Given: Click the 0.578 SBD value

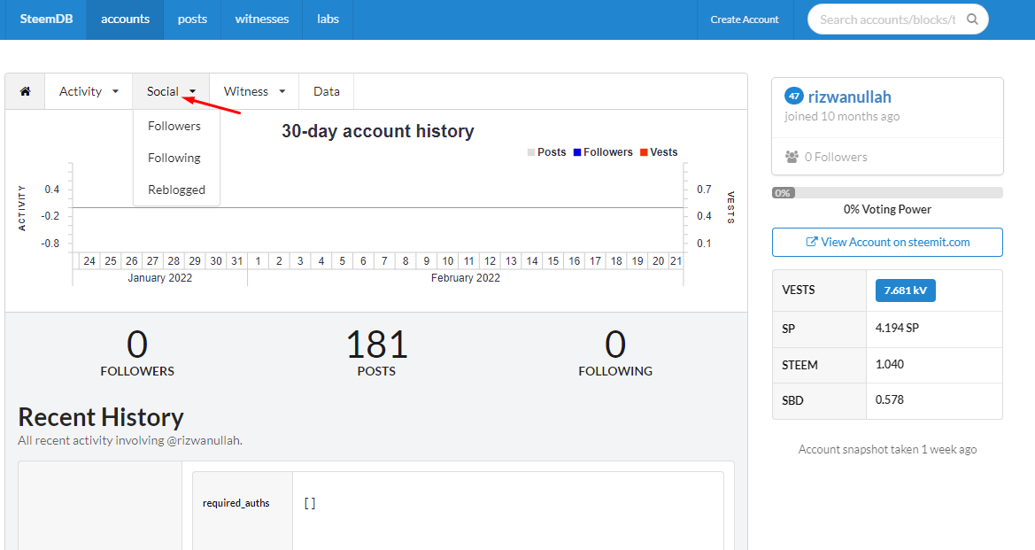Looking at the screenshot, I should coord(890,400).
